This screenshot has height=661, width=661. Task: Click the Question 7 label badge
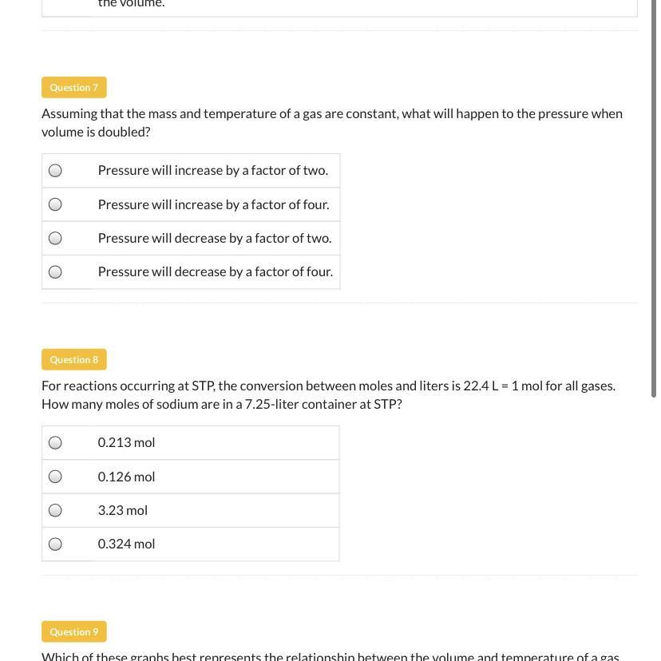[x=73, y=87]
